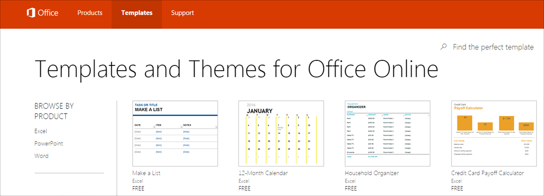Browse templates for PowerPoint
Viewport: 544px width, 196px height.
pyautogui.click(x=48, y=144)
